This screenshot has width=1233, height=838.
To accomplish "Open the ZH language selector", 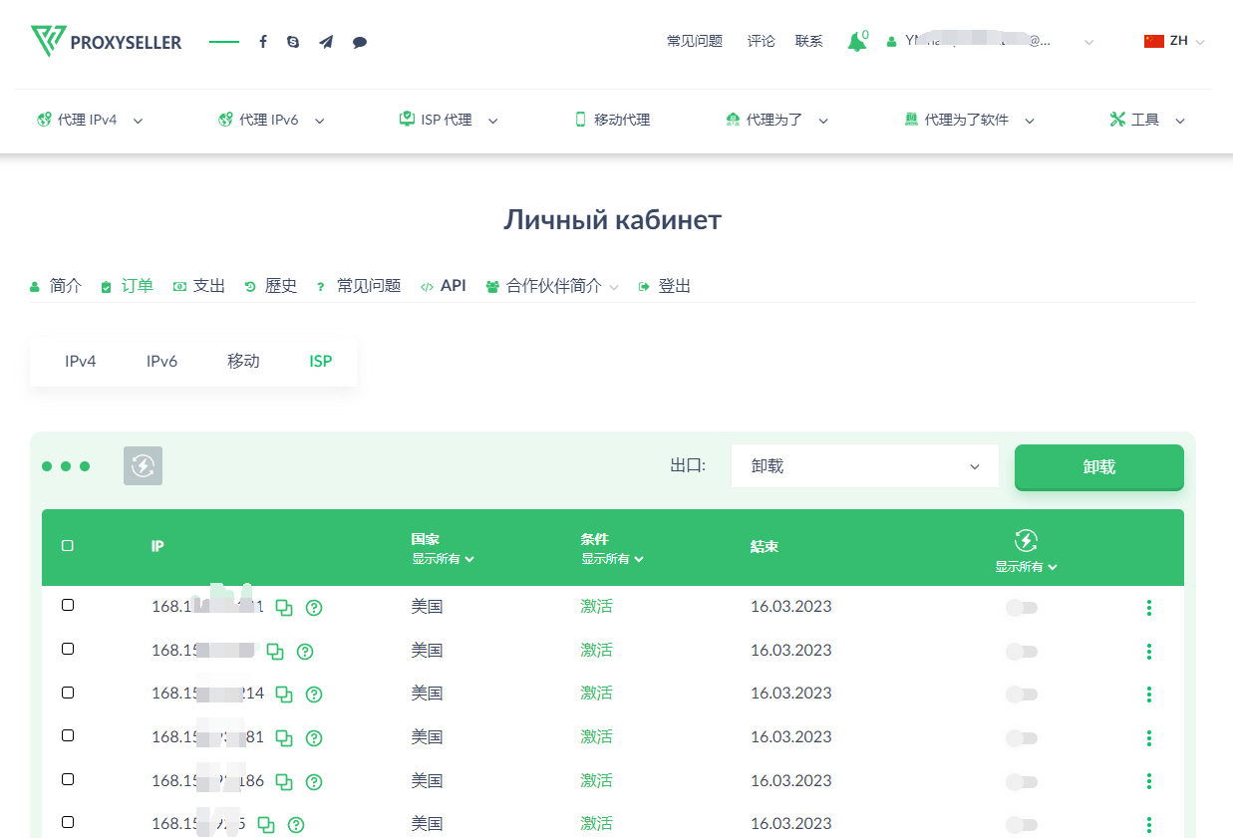I will (x=1175, y=42).
